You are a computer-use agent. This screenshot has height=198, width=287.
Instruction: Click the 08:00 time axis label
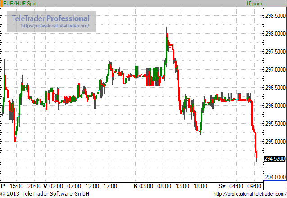(x=164, y=186)
